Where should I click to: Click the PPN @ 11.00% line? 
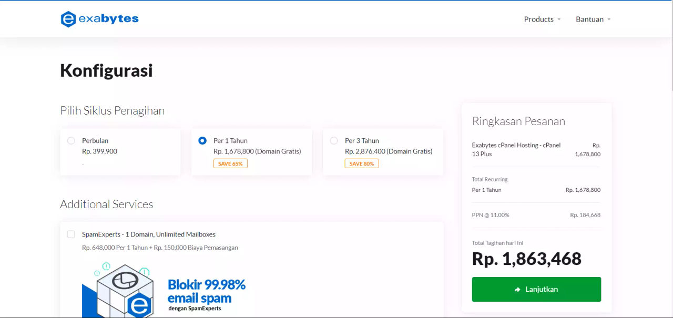coord(536,215)
